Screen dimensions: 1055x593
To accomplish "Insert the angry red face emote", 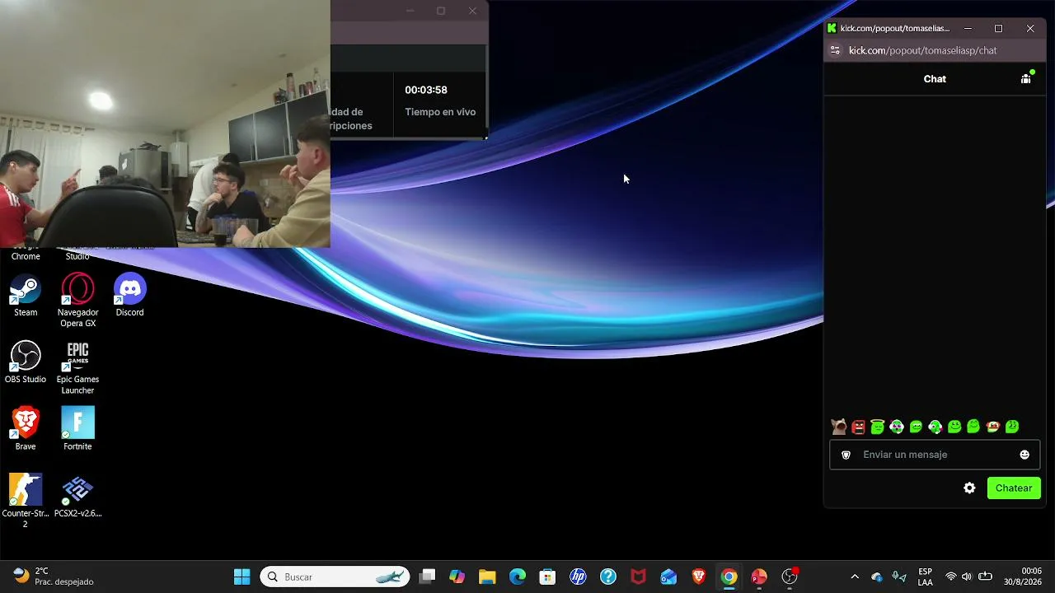I will pos(858,427).
